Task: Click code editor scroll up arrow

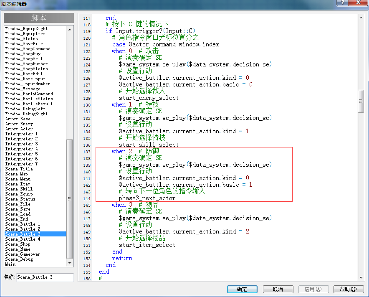Action: [361, 18]
